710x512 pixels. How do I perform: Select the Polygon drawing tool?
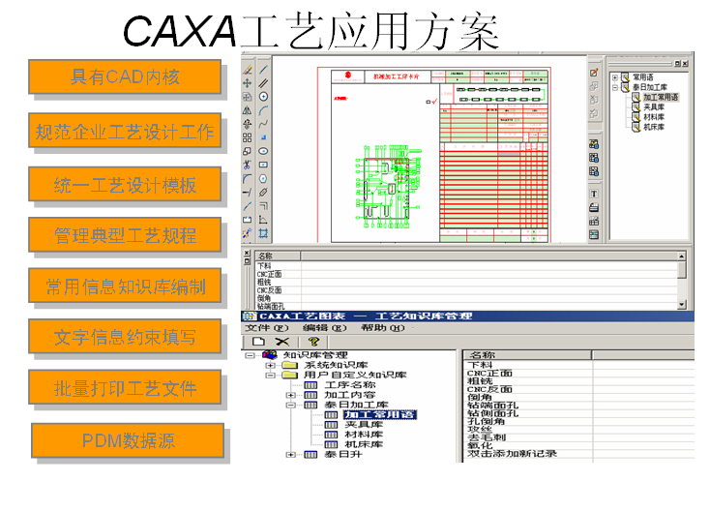[x=263, y=178]
